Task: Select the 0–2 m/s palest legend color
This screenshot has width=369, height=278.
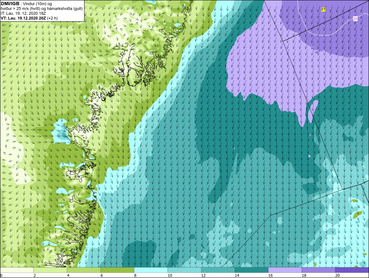Action: click(x=17, y=270)
